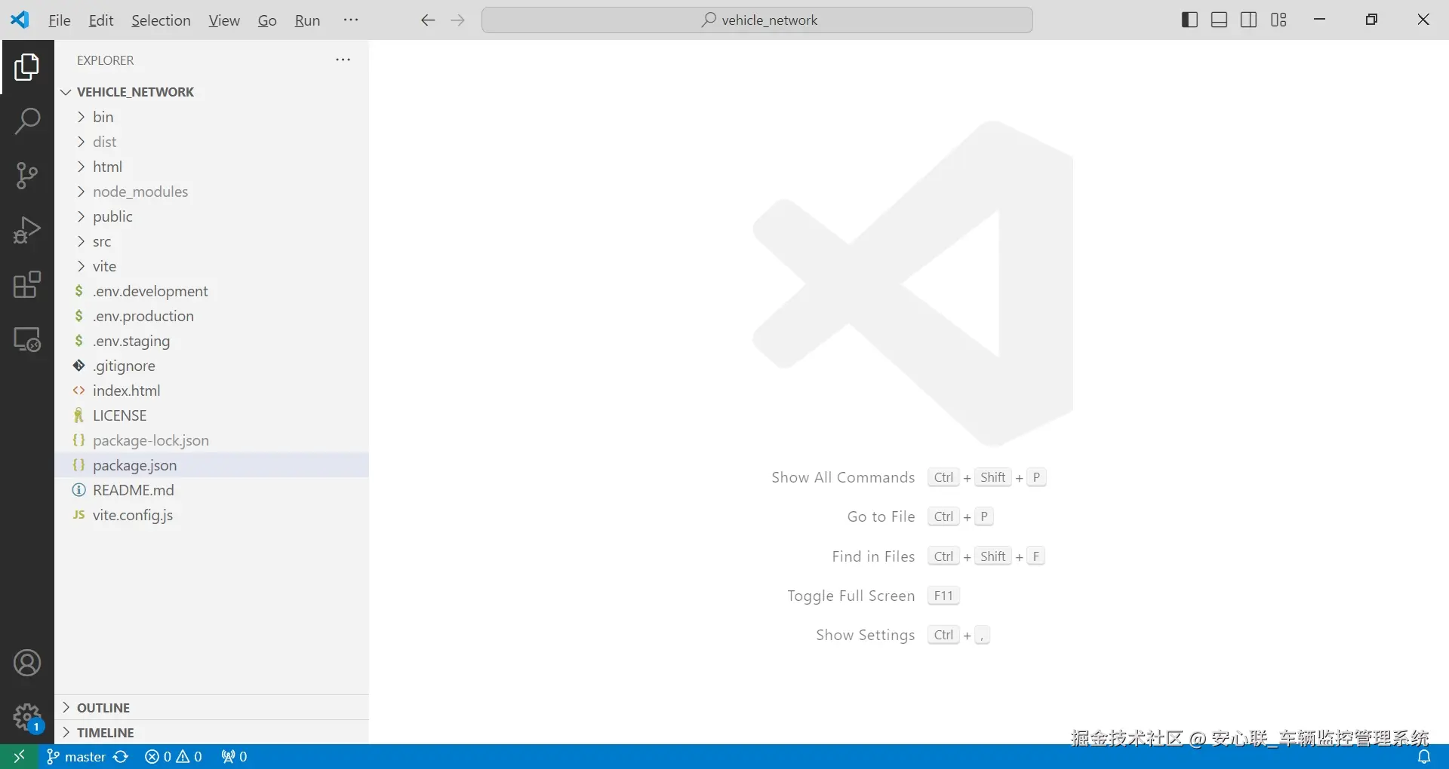Screen dimensions: 1449x769
Task: Click the synchronize changes icon in status bar
Action: tap(121, 756)
